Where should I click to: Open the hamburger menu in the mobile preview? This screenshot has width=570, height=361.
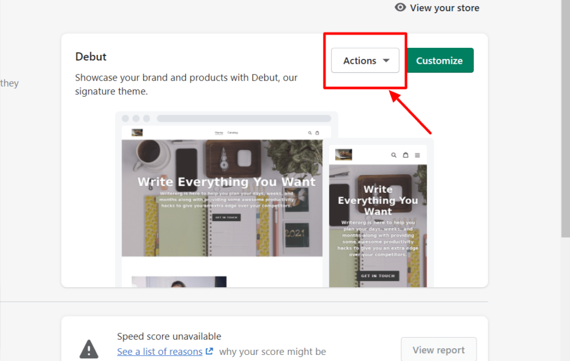tap(417, 155)
